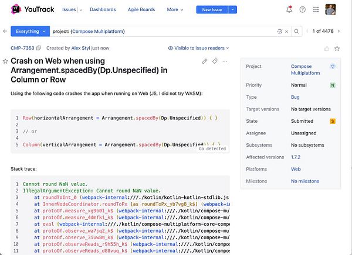The image size is (352, 255).
Task: Click the Row(horizontalArrangement code line
Action: (120, 118)
